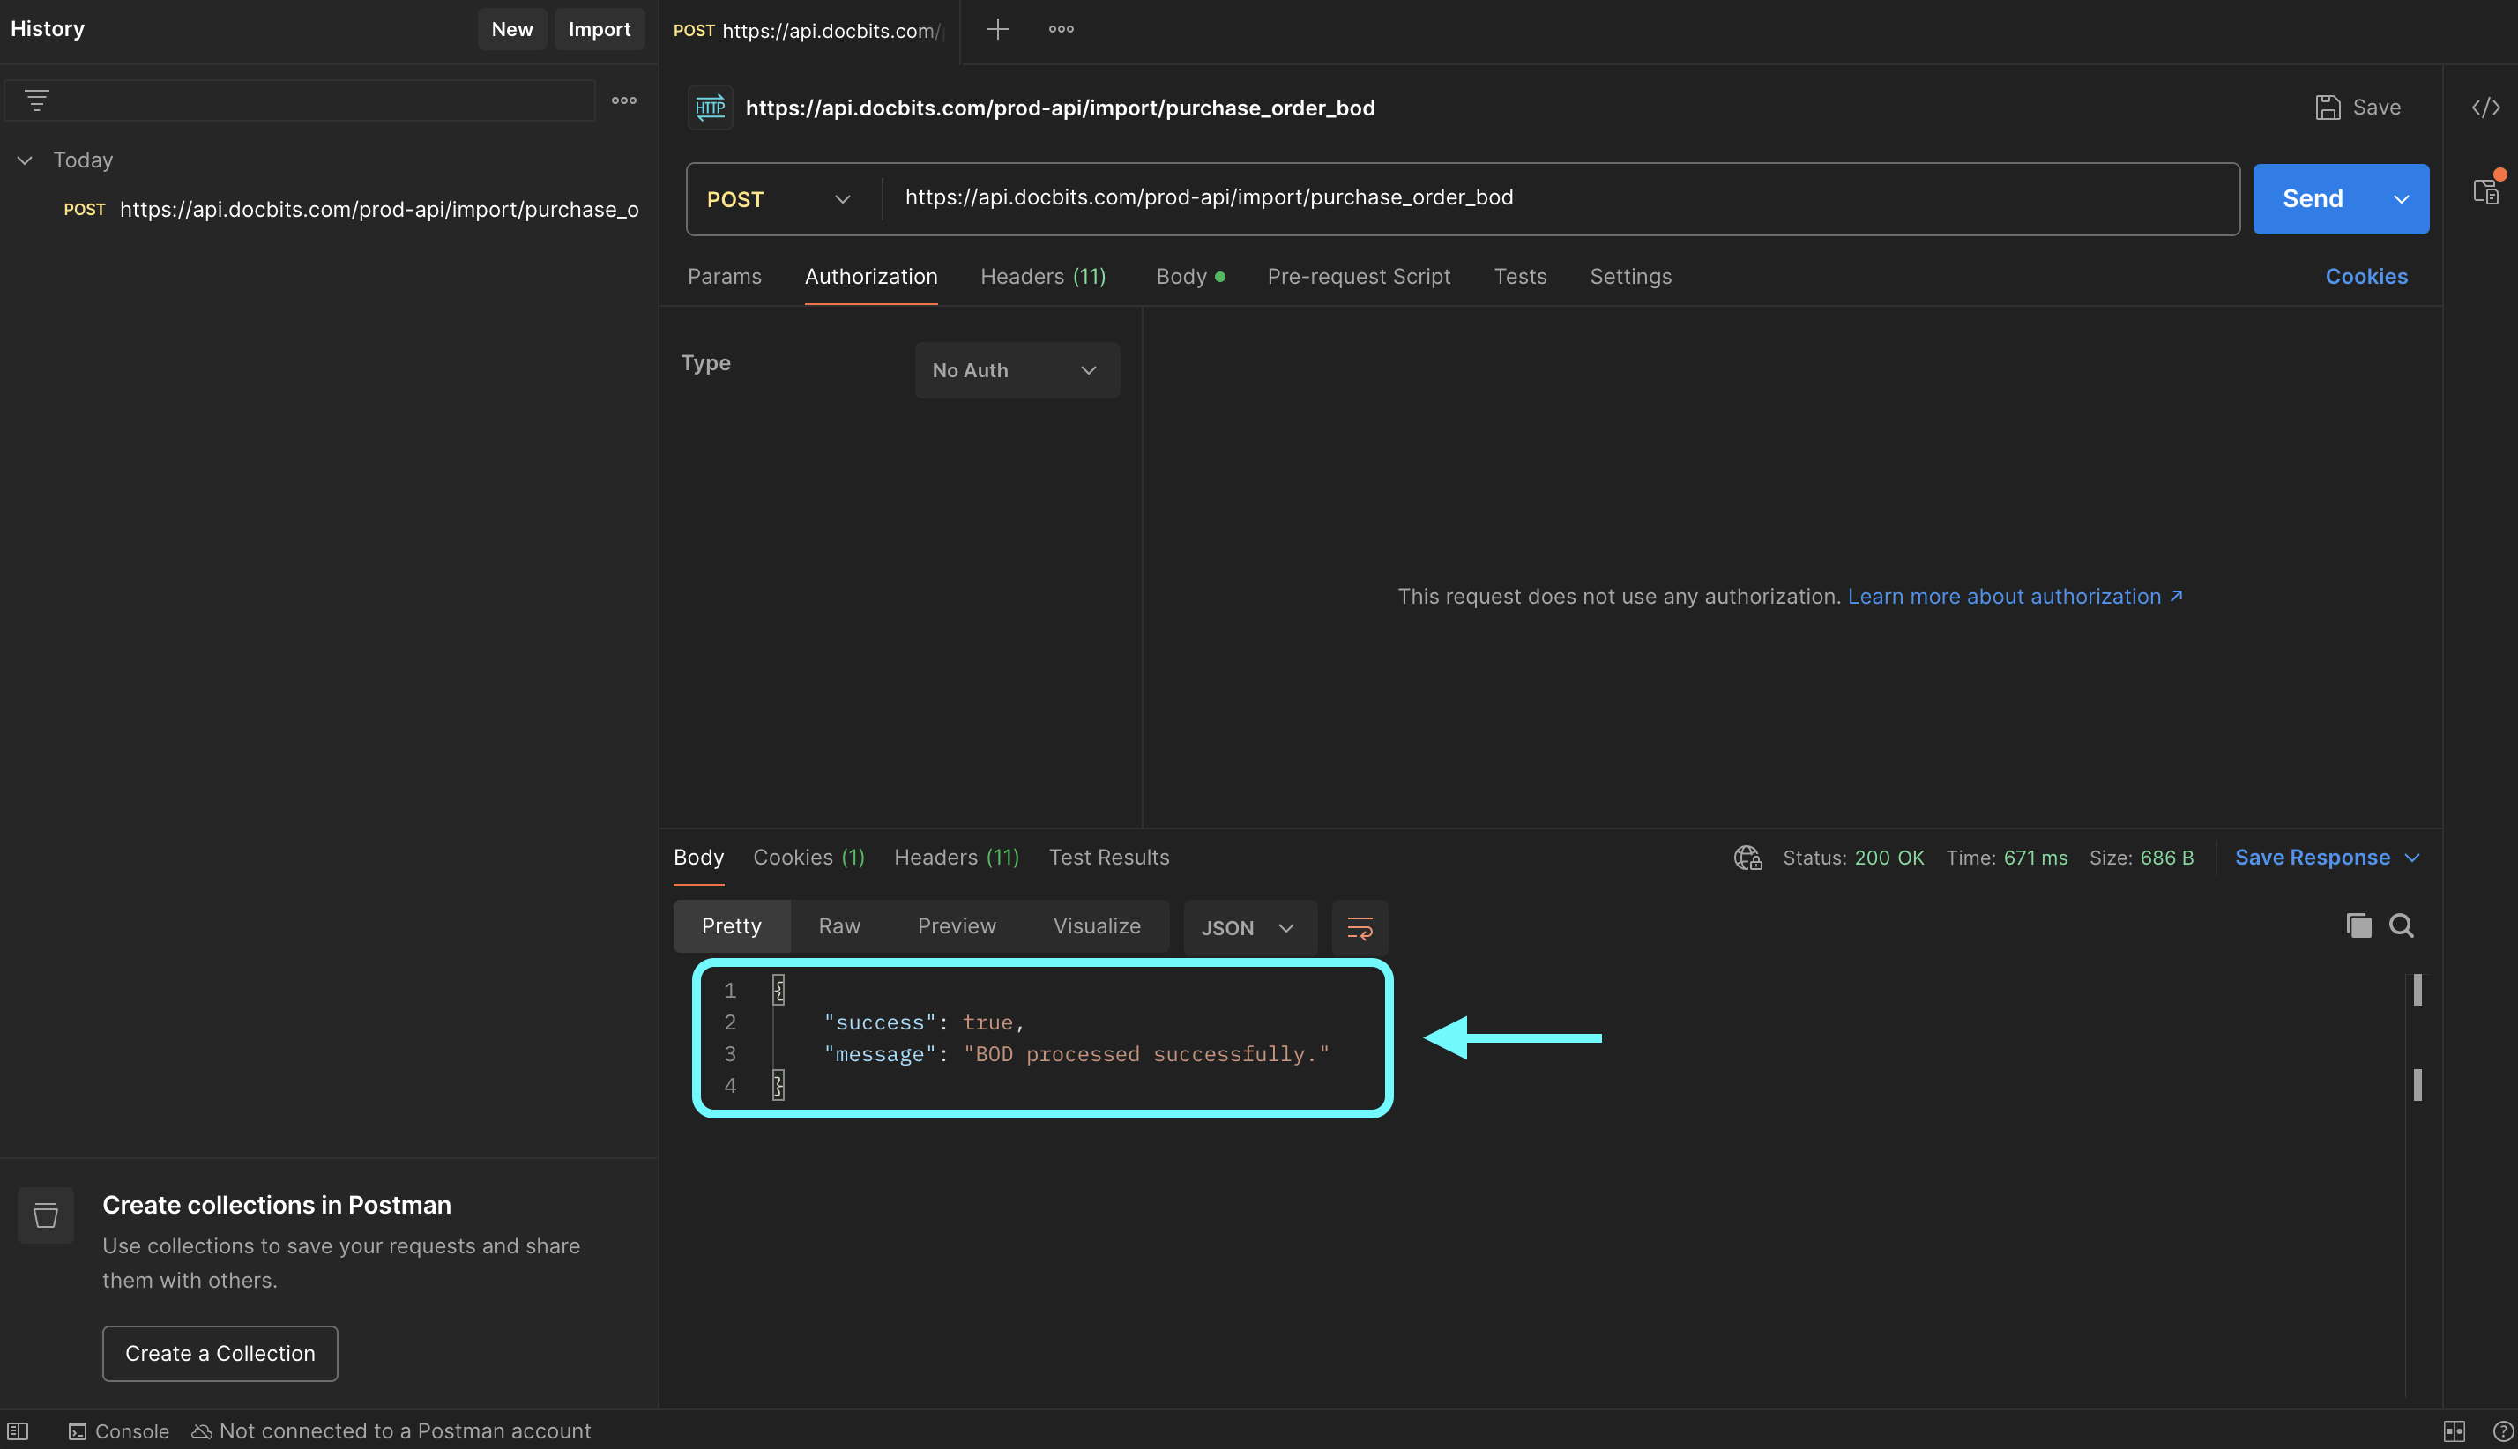Search within the response body
2518x1449 pixels.
coord(2401,925)
